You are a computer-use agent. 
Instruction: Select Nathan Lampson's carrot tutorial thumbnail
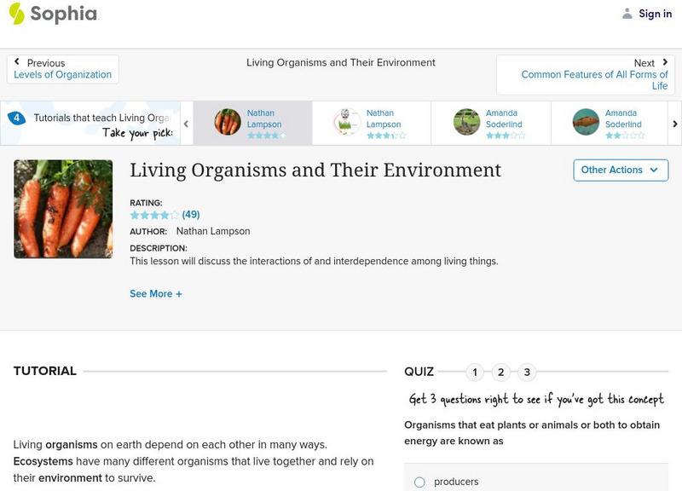pyautogui.click(x=228, y=122)
